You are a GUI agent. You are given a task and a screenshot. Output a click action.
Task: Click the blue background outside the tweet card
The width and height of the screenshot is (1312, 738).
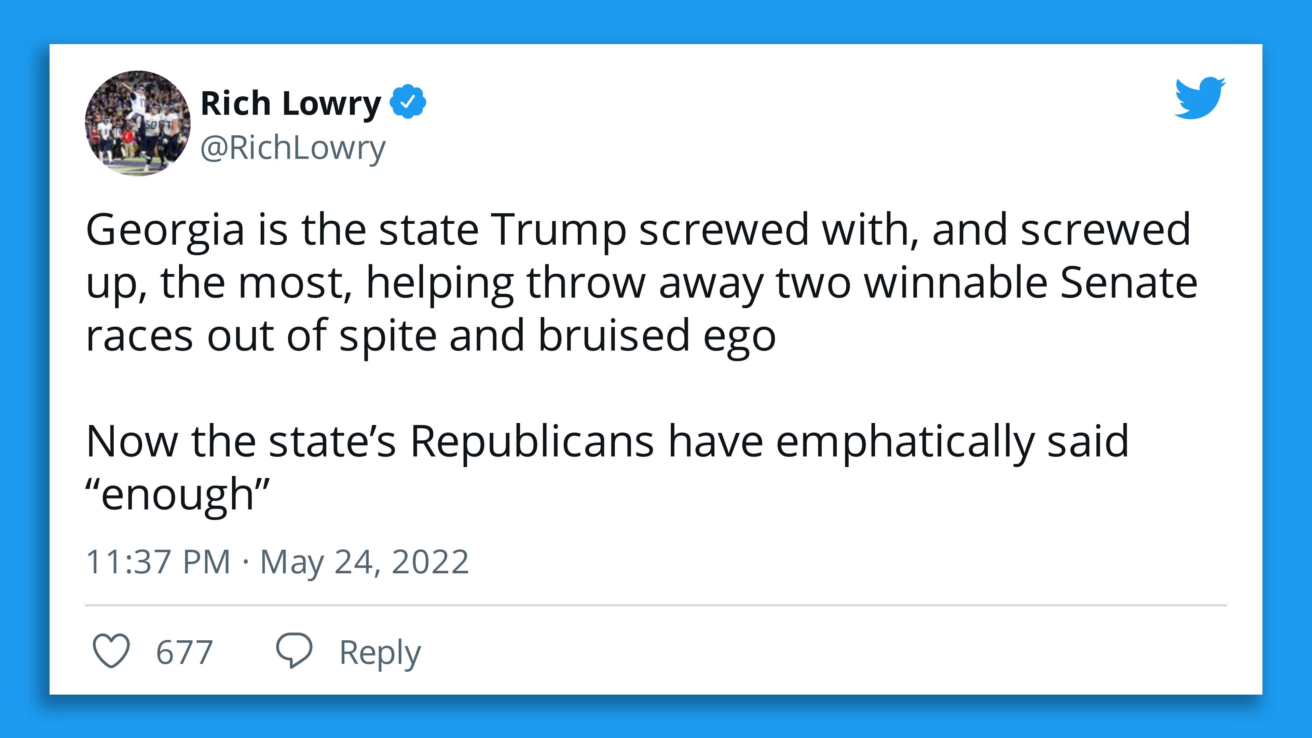point(656,22)
